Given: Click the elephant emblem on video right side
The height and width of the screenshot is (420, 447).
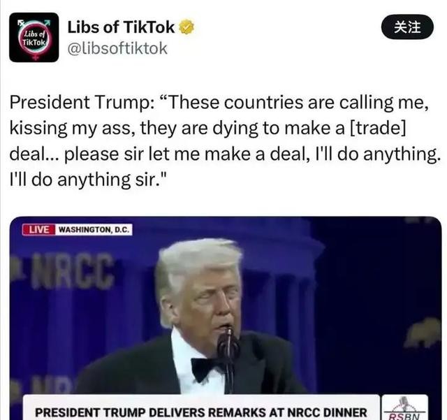Looking at the screenshot, I should pyautogui.click(x=423, y=333).
